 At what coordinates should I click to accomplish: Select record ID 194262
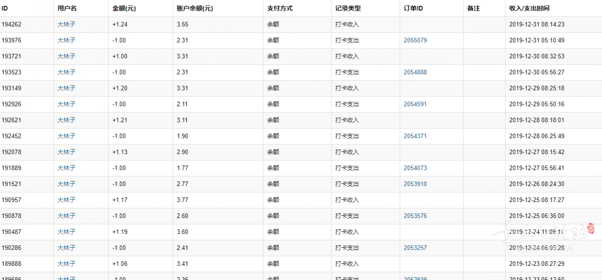[11, 24]
